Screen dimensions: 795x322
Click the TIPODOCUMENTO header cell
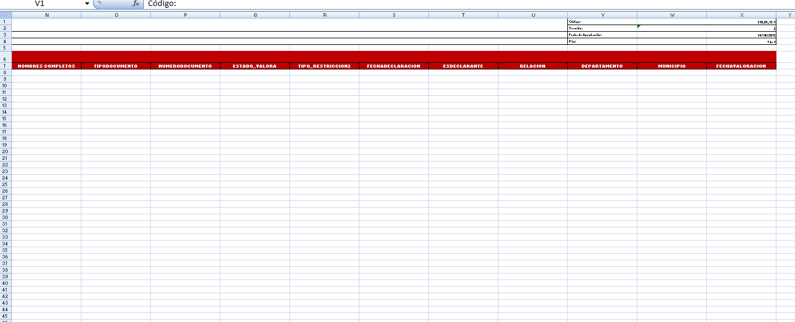[x=116, y=66]
